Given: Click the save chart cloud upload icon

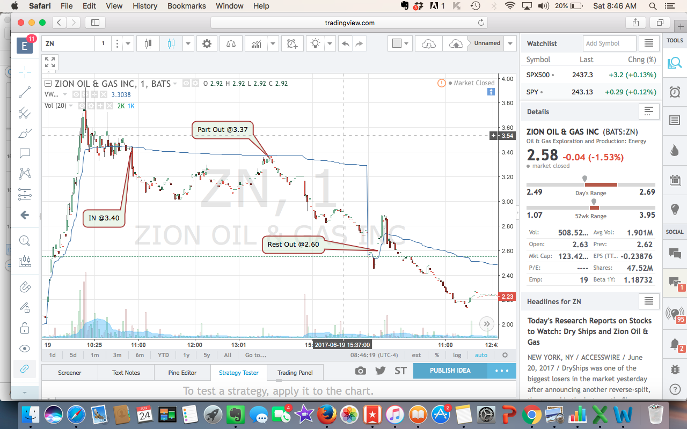Looking at the screenshot, I should [x=455, y=43].
